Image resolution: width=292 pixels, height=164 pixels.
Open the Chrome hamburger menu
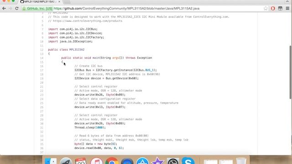[287, 8]
